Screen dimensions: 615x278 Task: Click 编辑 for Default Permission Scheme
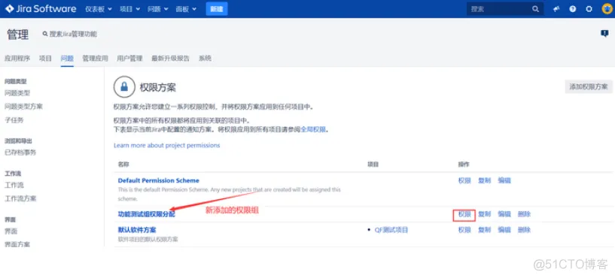click(504, 180)
